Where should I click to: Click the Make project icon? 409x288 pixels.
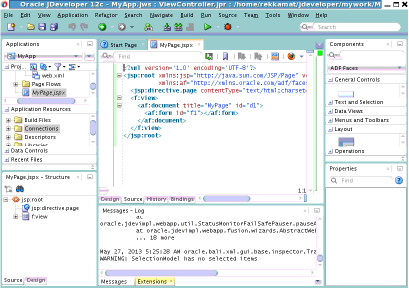(166, 26)
